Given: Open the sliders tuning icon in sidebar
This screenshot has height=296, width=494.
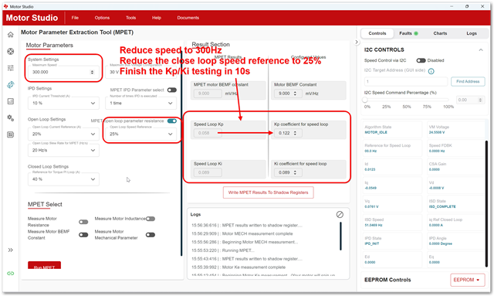Looking at the screenshot, I should 10,68.
